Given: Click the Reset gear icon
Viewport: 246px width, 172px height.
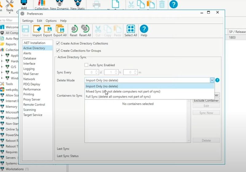Looking at the screenshot, I should point(74,29).
